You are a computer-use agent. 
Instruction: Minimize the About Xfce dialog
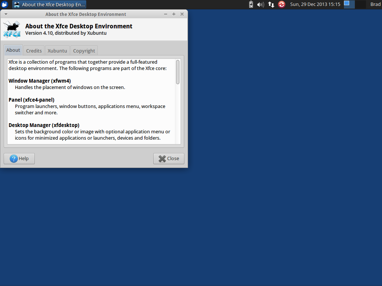(x=166, y=15)
